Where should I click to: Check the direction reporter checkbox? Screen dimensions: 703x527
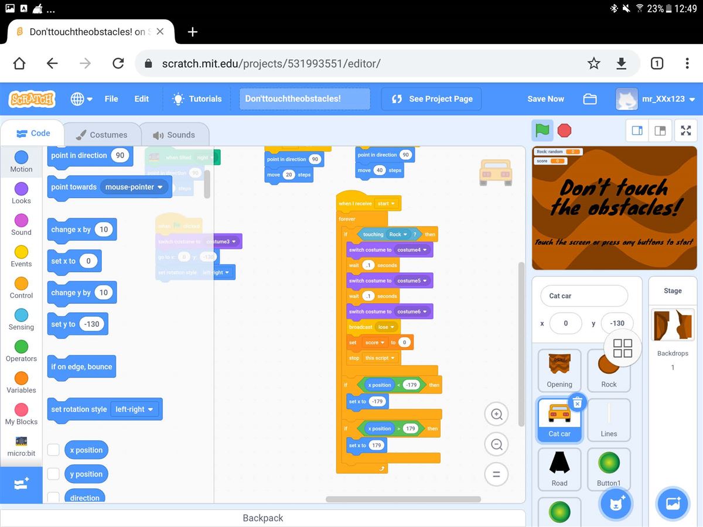[53, 497]
